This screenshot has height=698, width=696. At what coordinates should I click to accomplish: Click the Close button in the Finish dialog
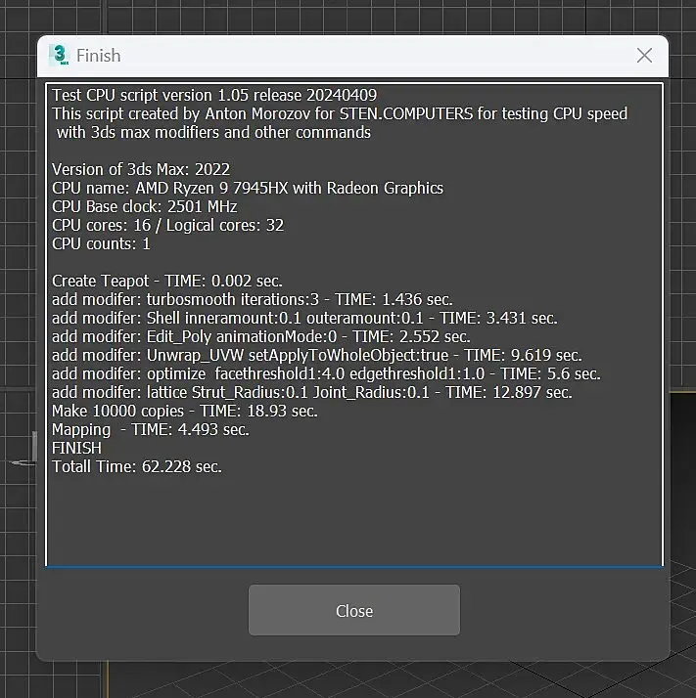(x=354, y=610)
